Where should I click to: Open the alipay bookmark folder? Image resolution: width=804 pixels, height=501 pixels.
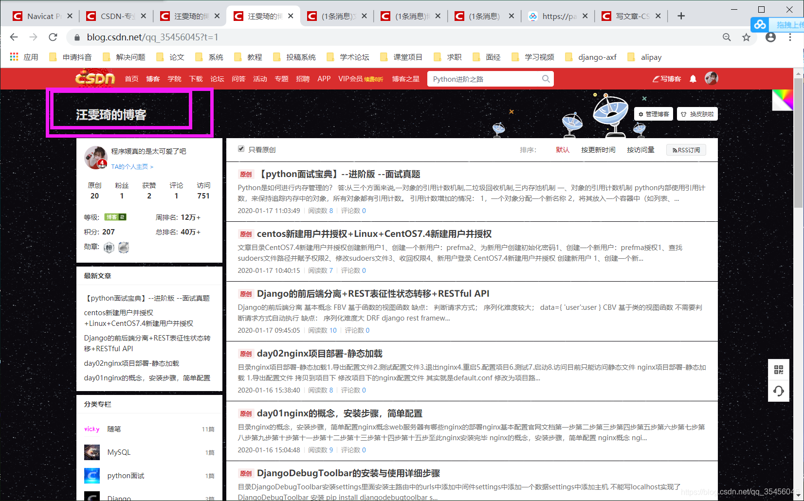click(x=645, y=57)
